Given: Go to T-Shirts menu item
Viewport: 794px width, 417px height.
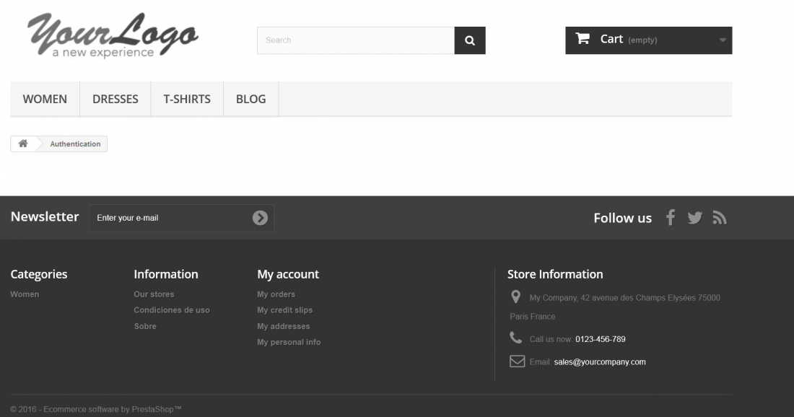Looking at the screenshot, I should click(x=187, y=99).
